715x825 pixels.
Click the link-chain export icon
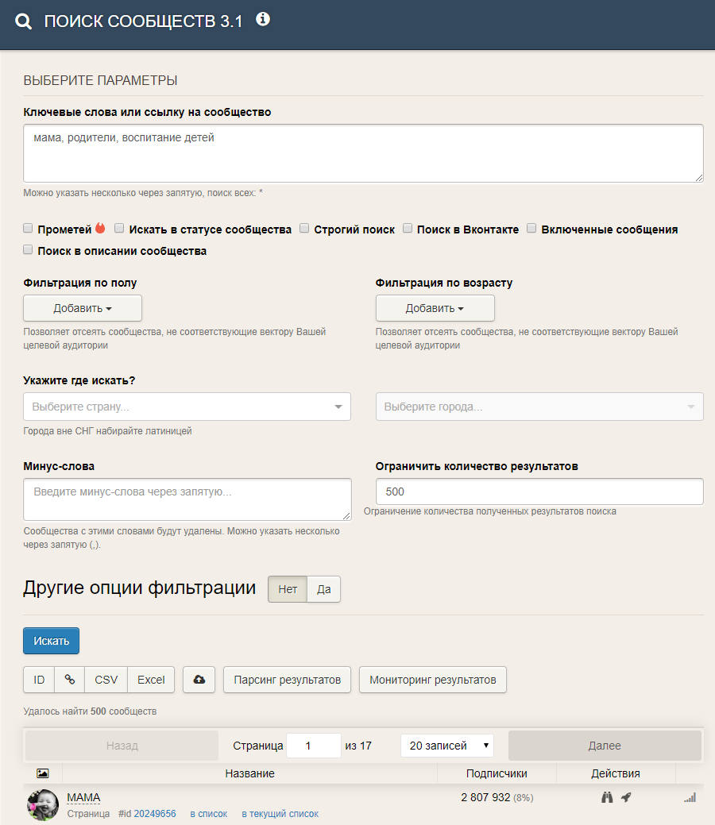click(69, 679)
